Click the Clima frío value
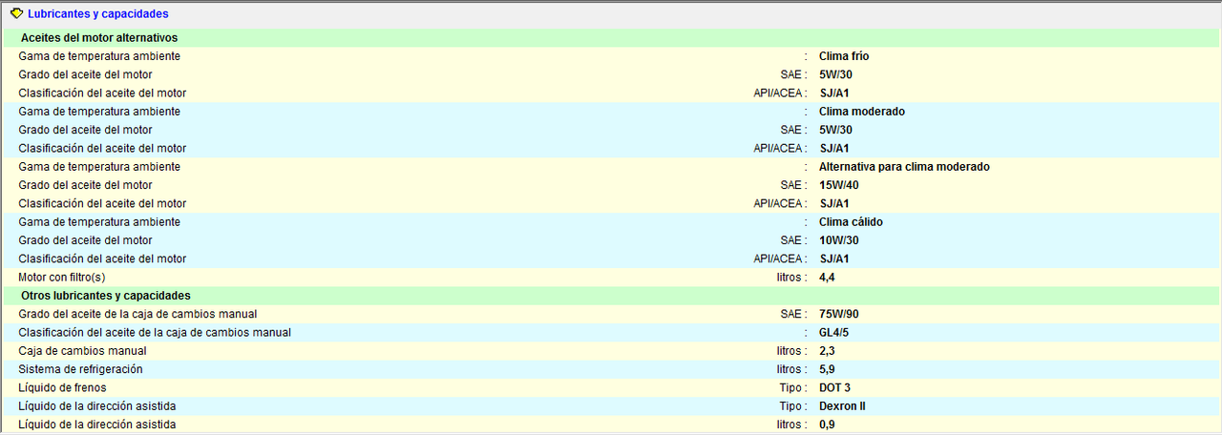The image size is (1222, 435). (x=844, y=56)
